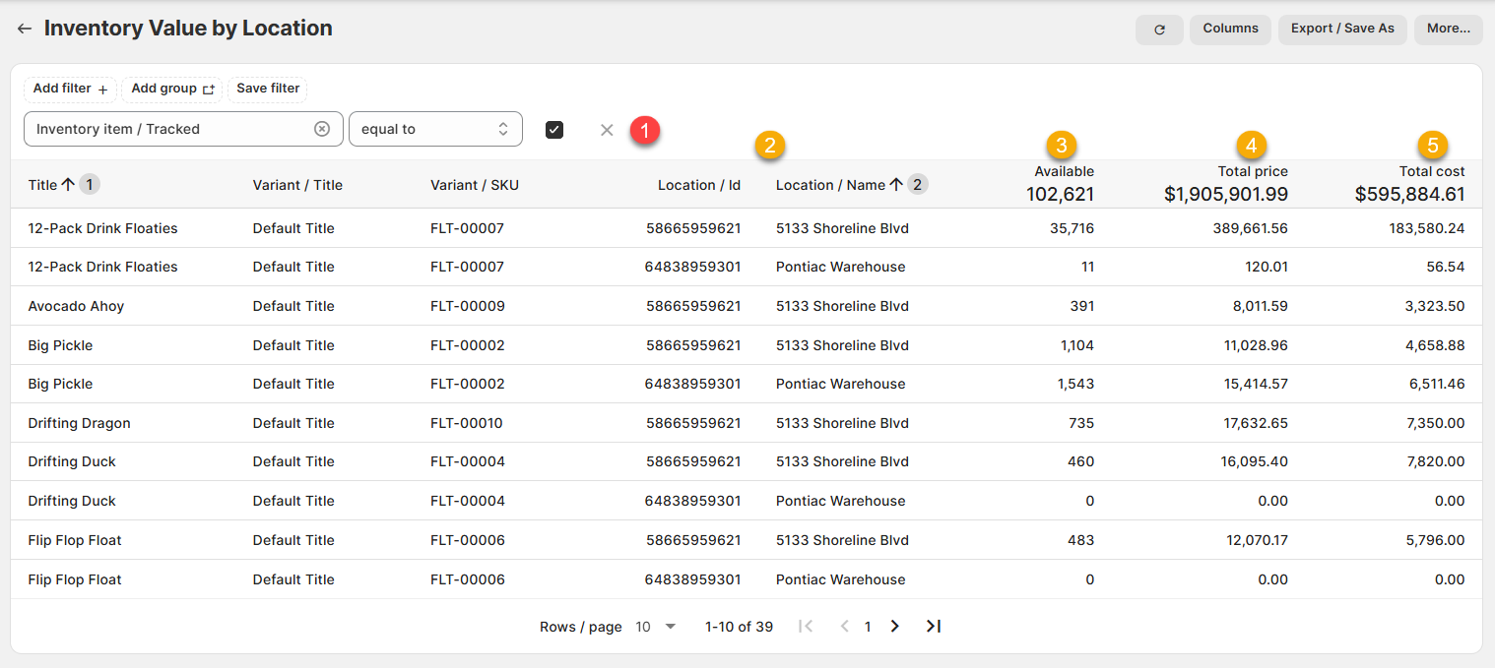Click Add filter button

70,90
